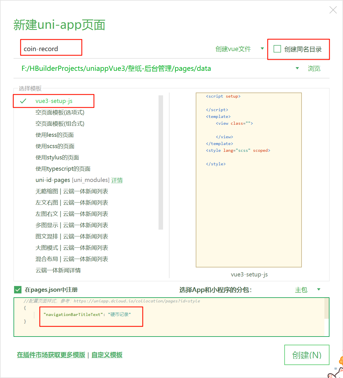
Task: Uncheck 在pages.json中注册 checkbox
Action: pyautogui.click(x=18, y=290)
